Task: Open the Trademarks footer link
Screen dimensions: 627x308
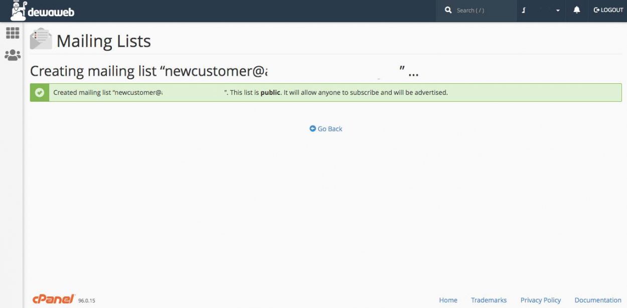Action: pyautogui.click(x=489, y=300)
